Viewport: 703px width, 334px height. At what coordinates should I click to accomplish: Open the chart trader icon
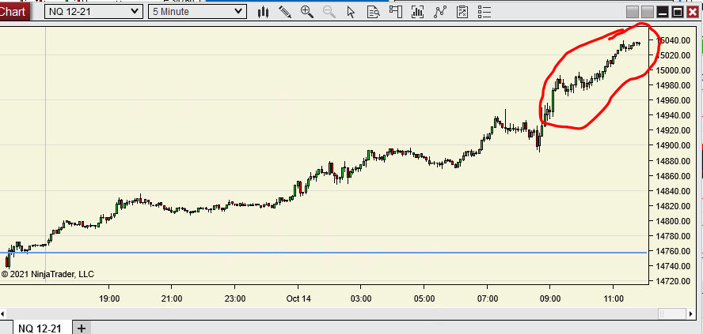(396, 12)
